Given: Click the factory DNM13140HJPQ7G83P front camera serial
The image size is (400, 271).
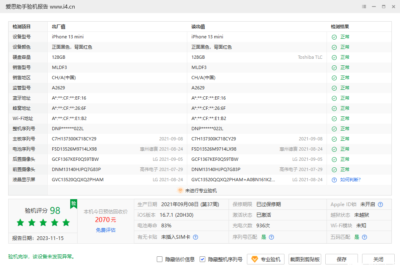Looking at the screenshot, I should point(76,169).
